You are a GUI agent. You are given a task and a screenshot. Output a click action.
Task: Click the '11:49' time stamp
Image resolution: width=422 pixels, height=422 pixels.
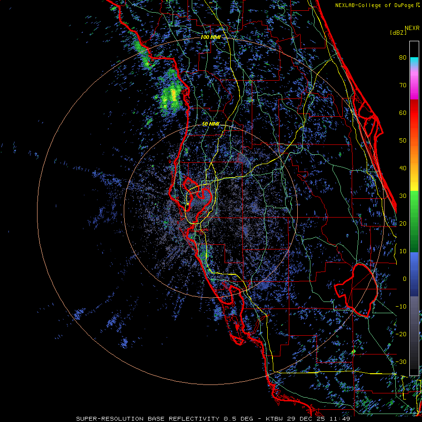pos(341,419)
